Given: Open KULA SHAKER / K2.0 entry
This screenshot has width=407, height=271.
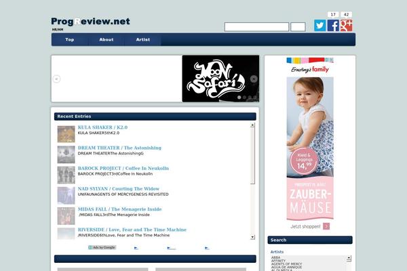Looking at the screenshot, I should (x=103, y=127).
